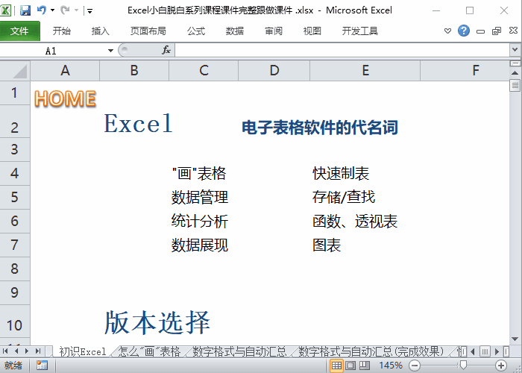Click the Undo arrow icon

tap(42, 10)
